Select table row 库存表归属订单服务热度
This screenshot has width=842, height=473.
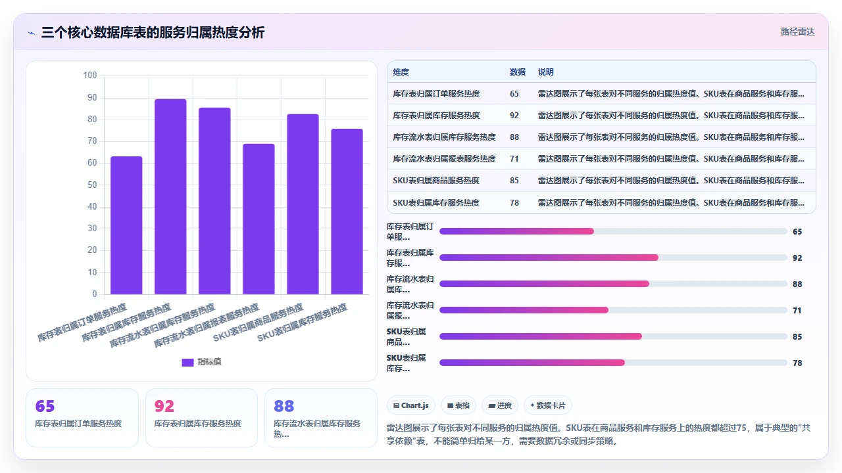(x=601, y=94)
